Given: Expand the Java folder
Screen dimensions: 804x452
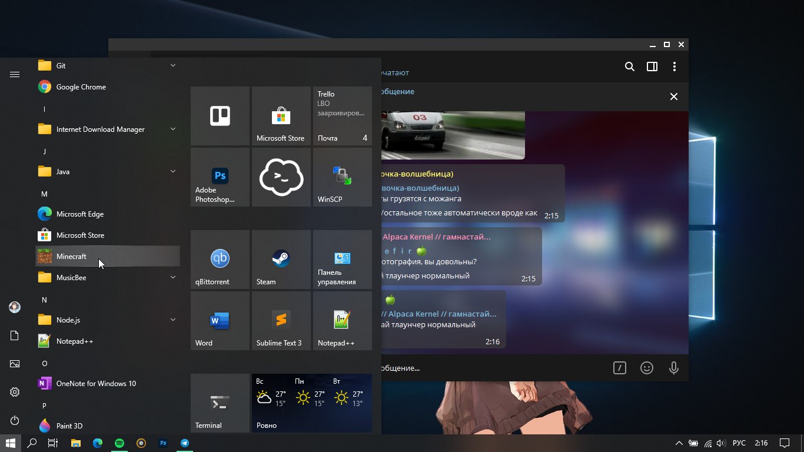Looking at the screenshot, I should (108, 172).
